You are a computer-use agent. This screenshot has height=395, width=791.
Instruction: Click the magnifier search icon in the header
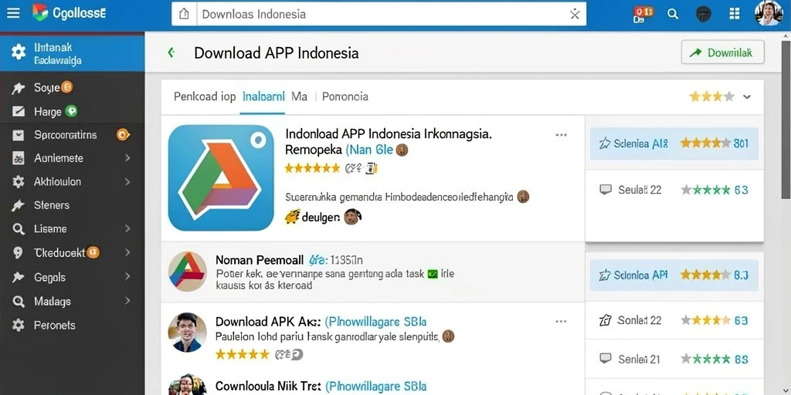coord(673,14)
